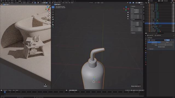Open the Material properties tab
The height and width of the screenshot is (98, 175).
point(146,62)
